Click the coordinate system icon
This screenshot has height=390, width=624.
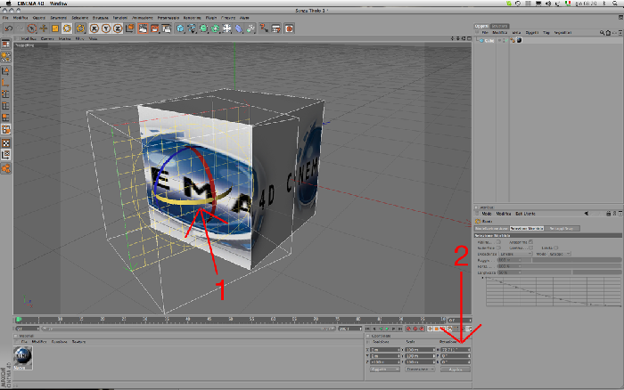[x=130, y=28]
